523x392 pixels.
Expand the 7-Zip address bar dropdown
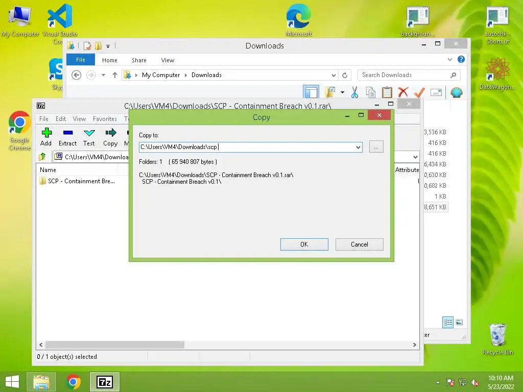(x=415, y=157)
